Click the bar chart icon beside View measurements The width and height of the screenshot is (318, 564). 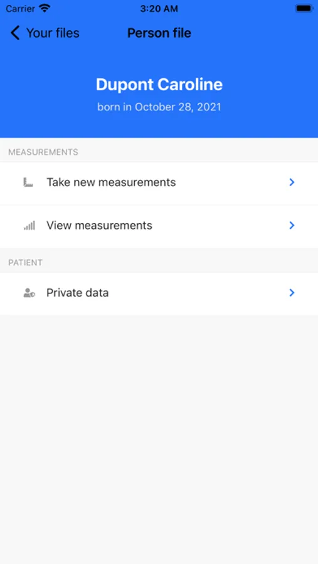coord(29,226)
